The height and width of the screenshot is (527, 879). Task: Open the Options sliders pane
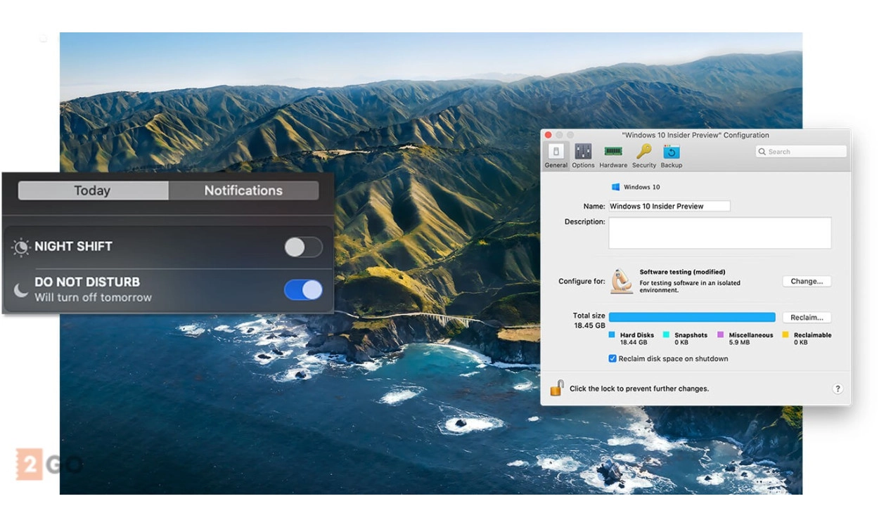click(x=583, y=155)
